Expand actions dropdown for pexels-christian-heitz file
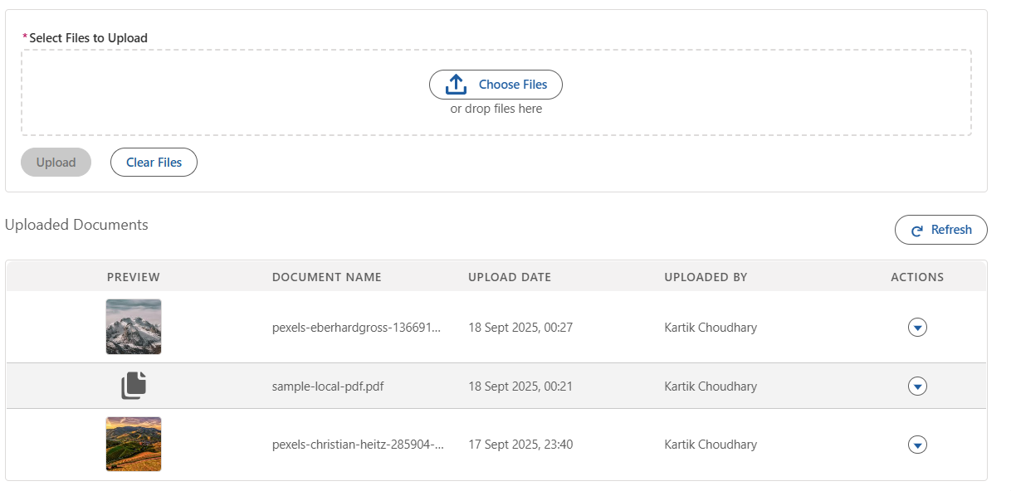Image resolution: width=1011 pixels, height=491 pixels. coord(917,445)
